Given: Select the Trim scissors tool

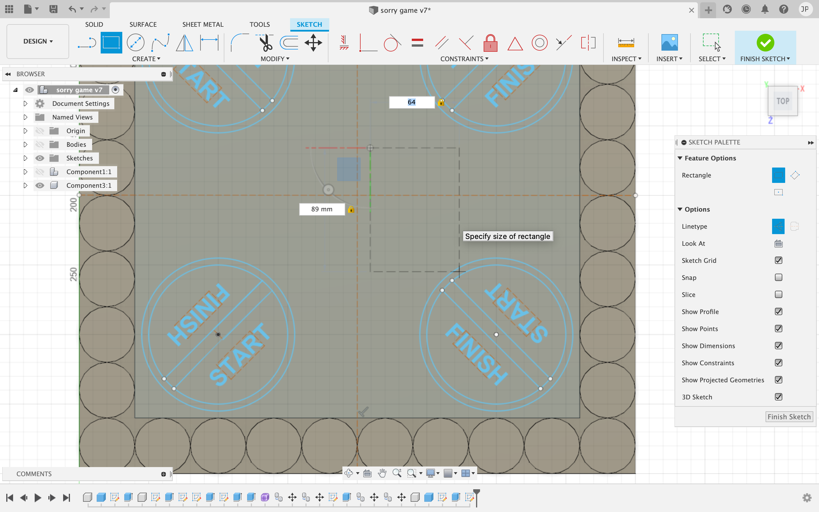Looking at the screenshot, I should 265,43.
